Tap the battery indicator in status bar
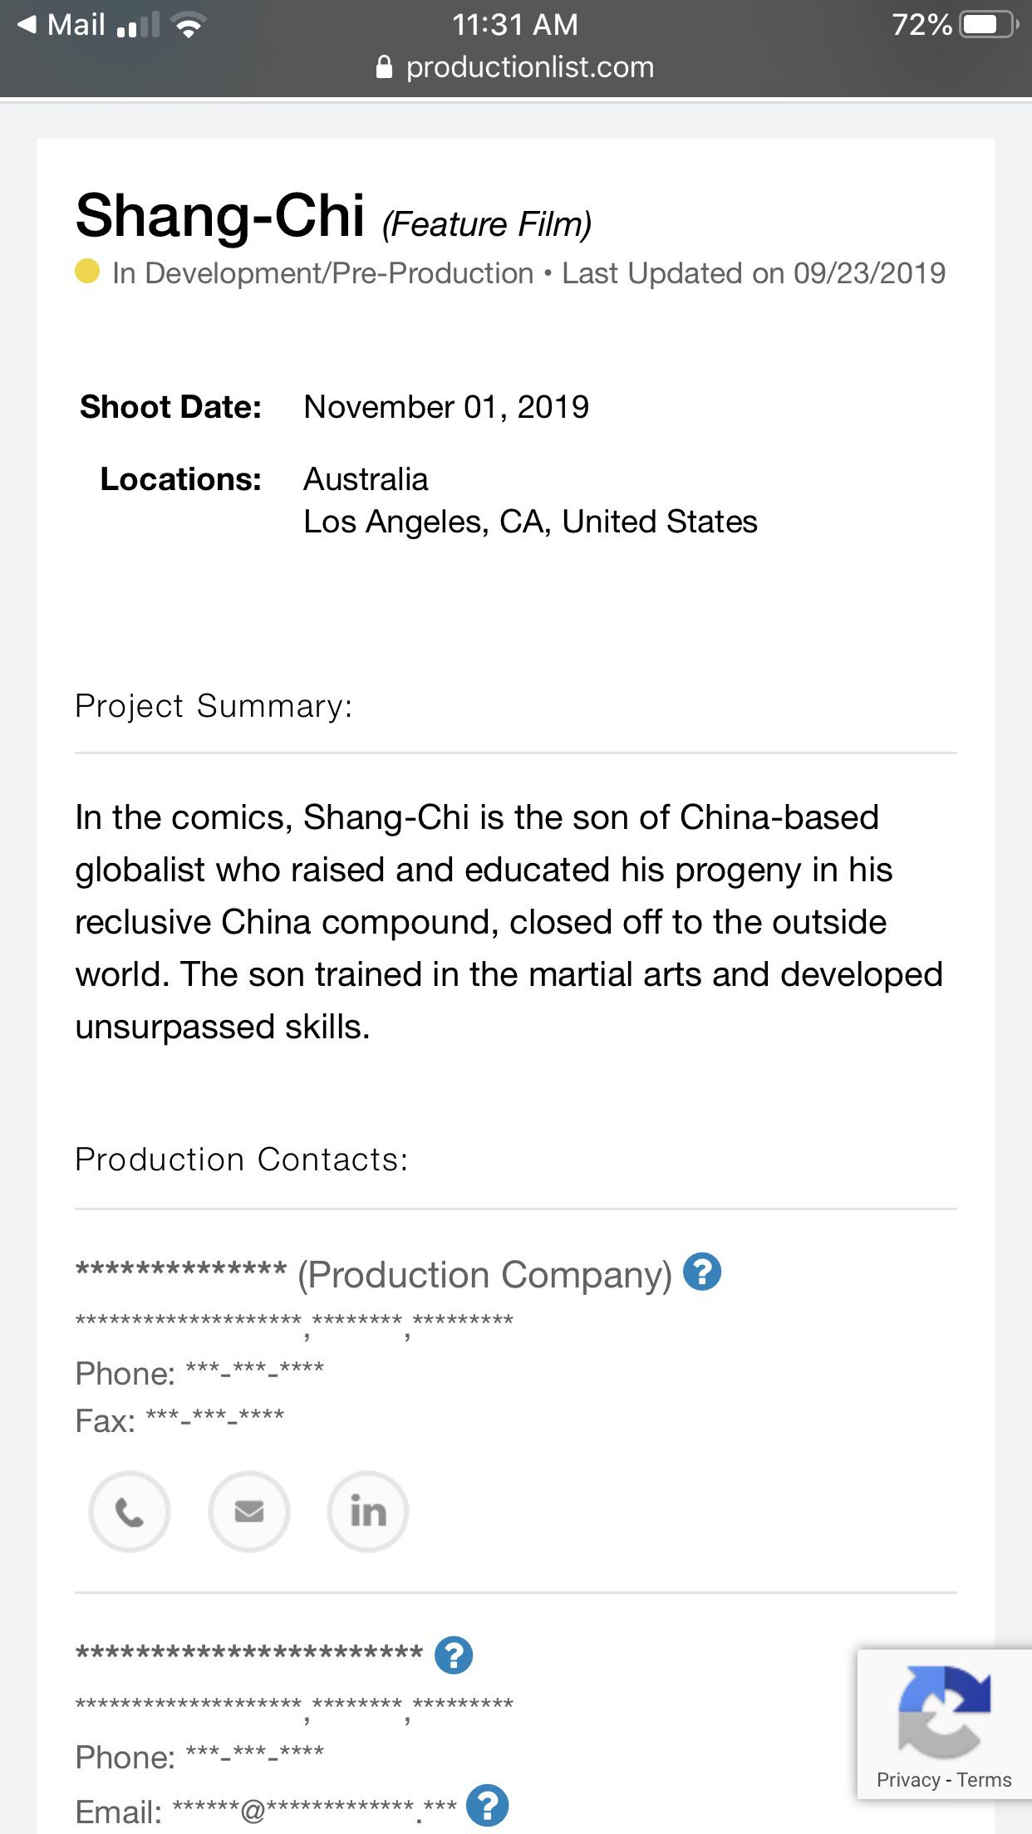This screenshot has height=1834, width=1032. click(x=989, y=24)
